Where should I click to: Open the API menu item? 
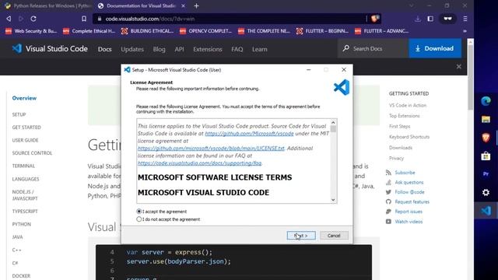(x=179, y=49)
